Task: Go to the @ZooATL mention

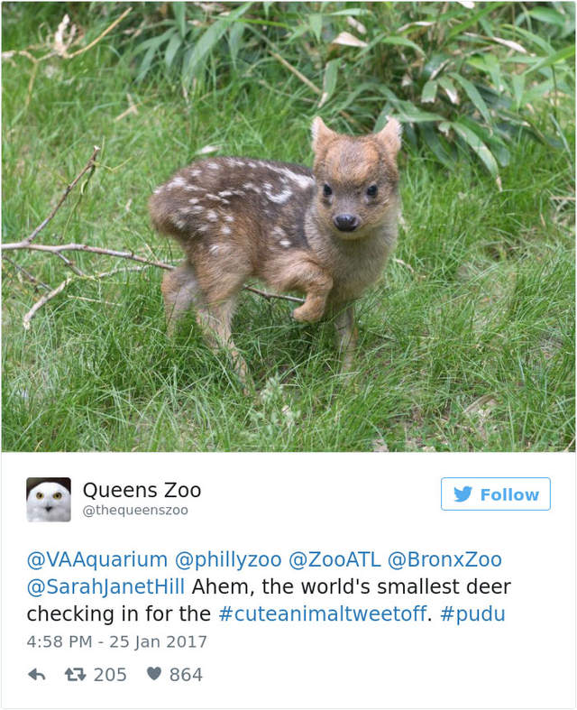Action: [334, 560]
